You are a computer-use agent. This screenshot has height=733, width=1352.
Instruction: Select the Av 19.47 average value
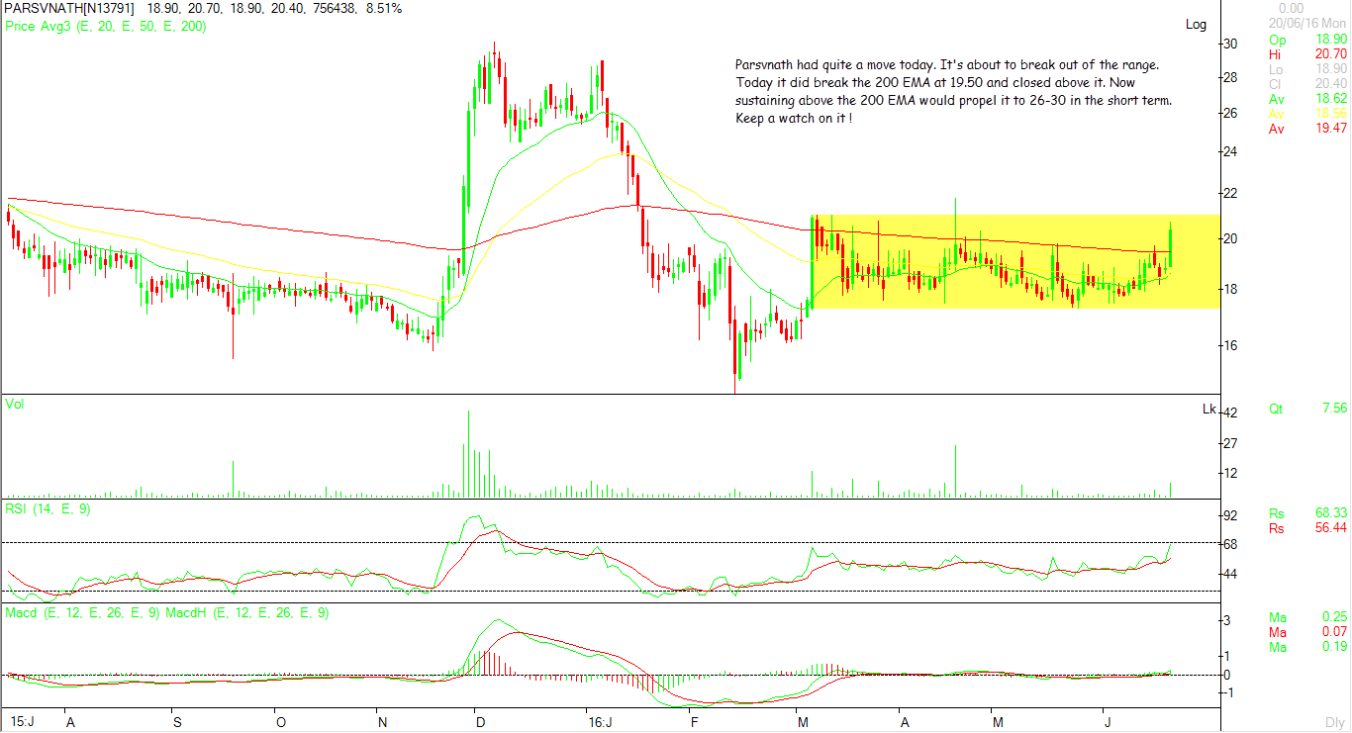click(1332, 129)
